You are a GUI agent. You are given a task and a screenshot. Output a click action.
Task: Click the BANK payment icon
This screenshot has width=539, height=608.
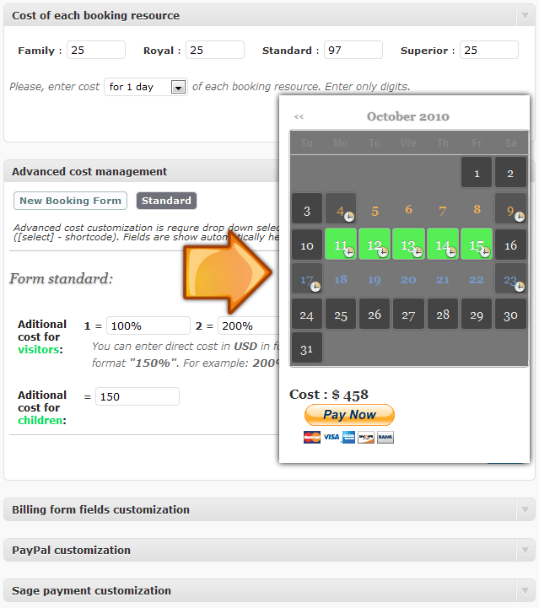coord(385,437)
